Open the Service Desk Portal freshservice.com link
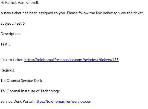The height and width of the screenshot is (109, 148). pos(63,101)
